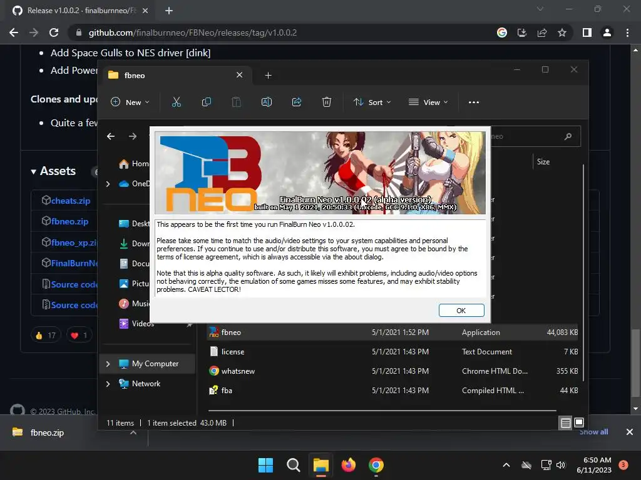The image size is (641, 480).
Task: Click the Cut icon in File Explorer toolbar
Action: tap(176, 102)
